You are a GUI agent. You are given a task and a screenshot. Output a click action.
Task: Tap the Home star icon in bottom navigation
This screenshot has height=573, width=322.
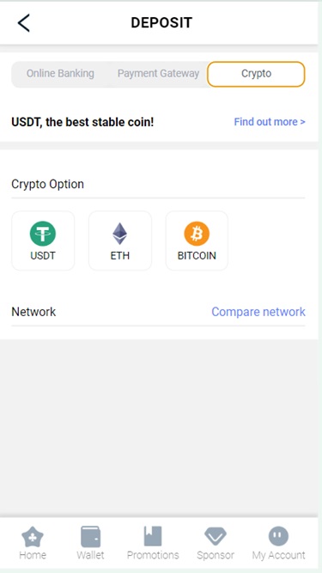[33, 536]
